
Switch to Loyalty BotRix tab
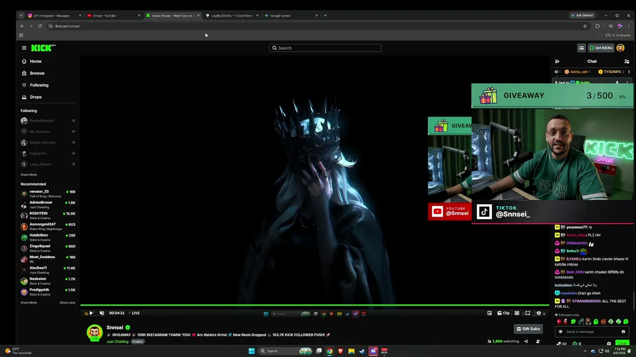point(232,15)
